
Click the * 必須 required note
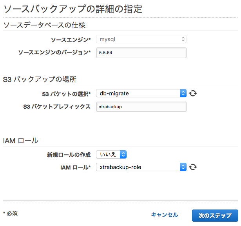point(10,213)
